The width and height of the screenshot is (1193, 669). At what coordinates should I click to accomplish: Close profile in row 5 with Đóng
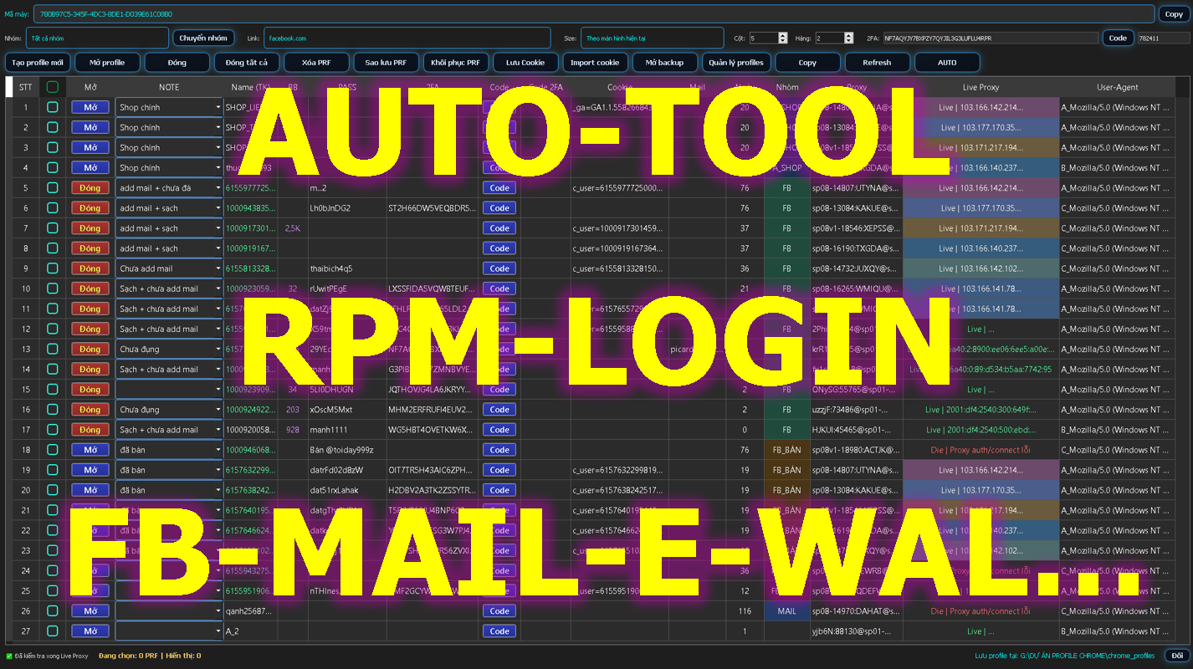click(90, 187)
